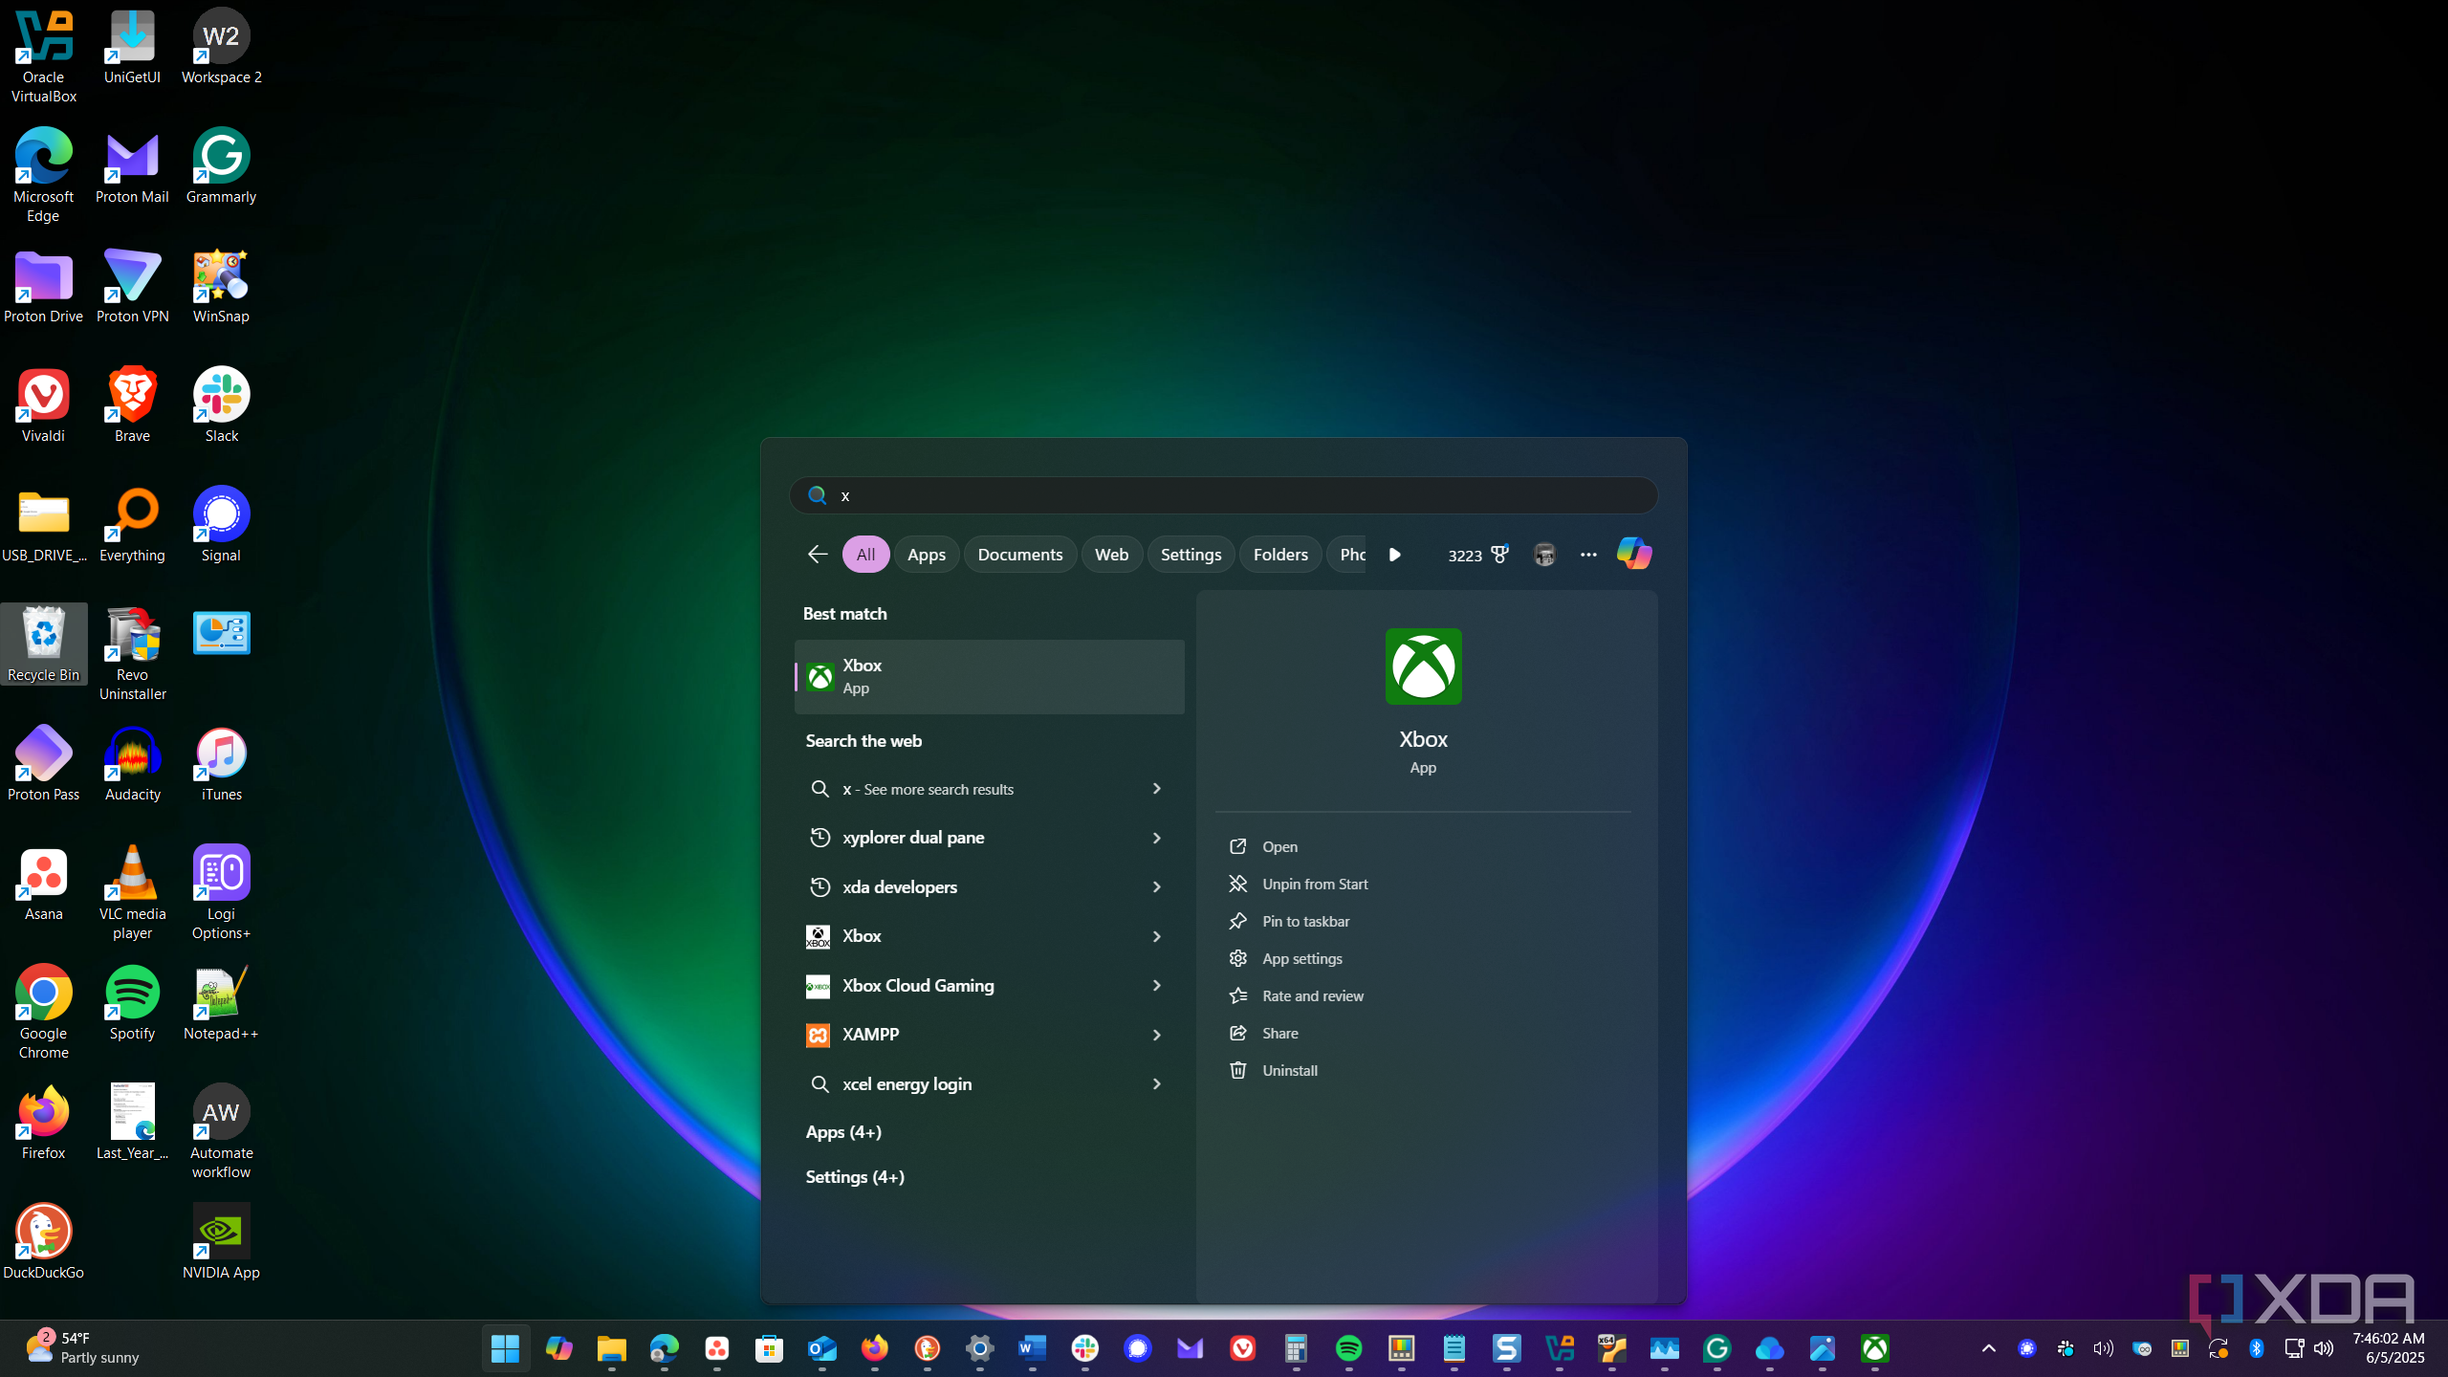
Task: Go back with the search panel arrow
Action: (x=817, y=555)
